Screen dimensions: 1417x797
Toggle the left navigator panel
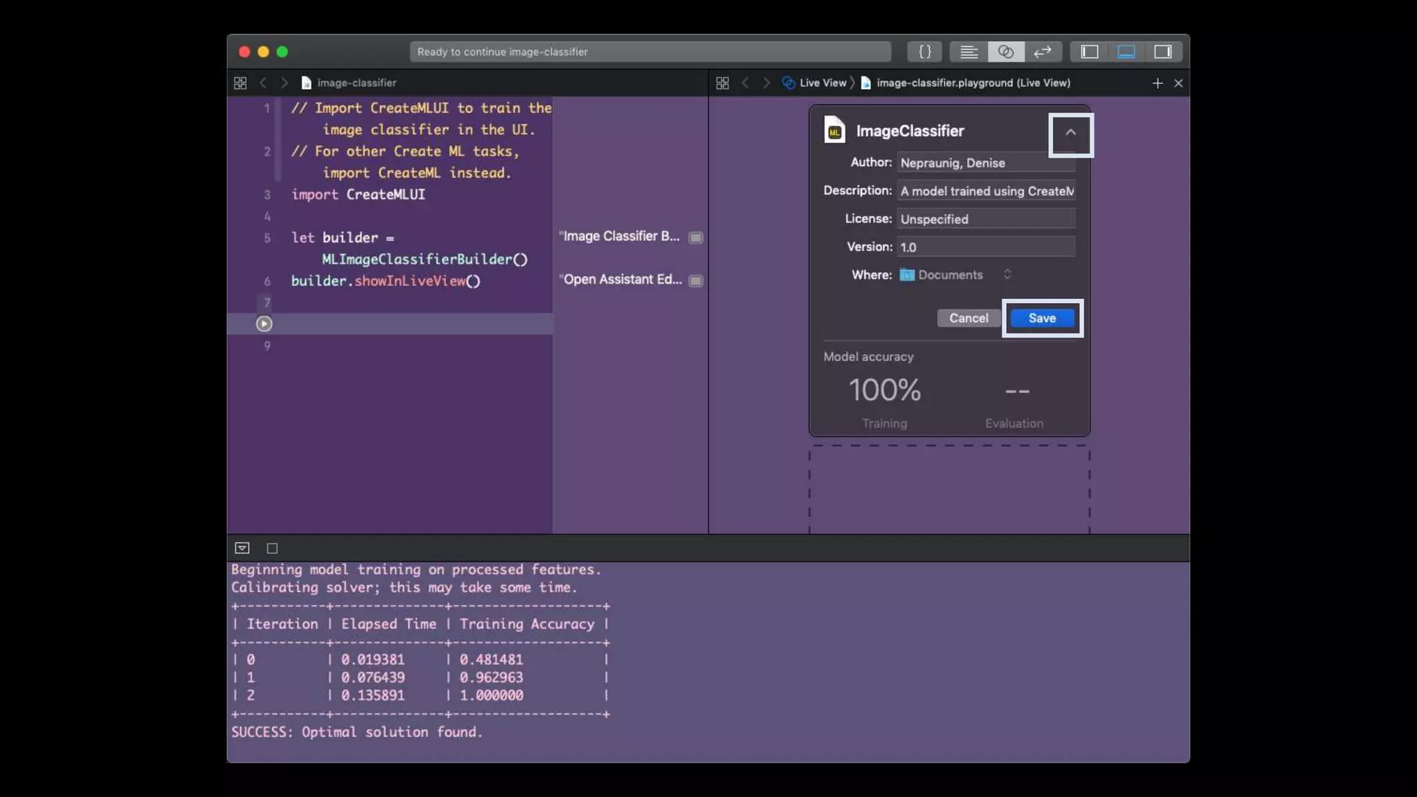1089,52
